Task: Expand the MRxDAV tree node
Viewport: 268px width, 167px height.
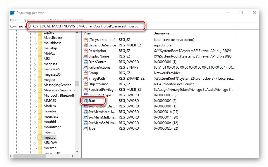Action: click(35, 143)
